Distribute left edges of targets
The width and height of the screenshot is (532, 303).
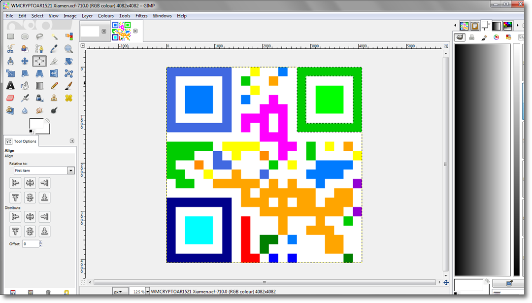tap(15, 216)
